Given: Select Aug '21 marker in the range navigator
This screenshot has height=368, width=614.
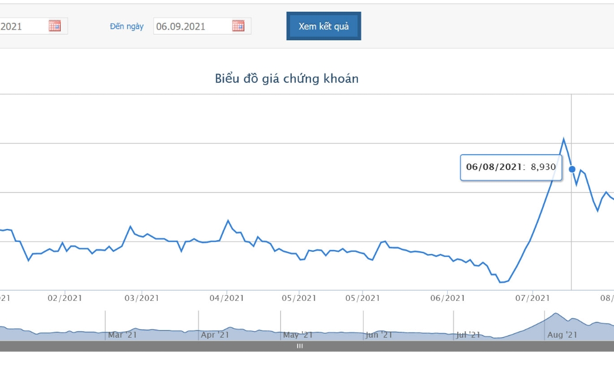Looking at the screenshot, I should [562, 335].
